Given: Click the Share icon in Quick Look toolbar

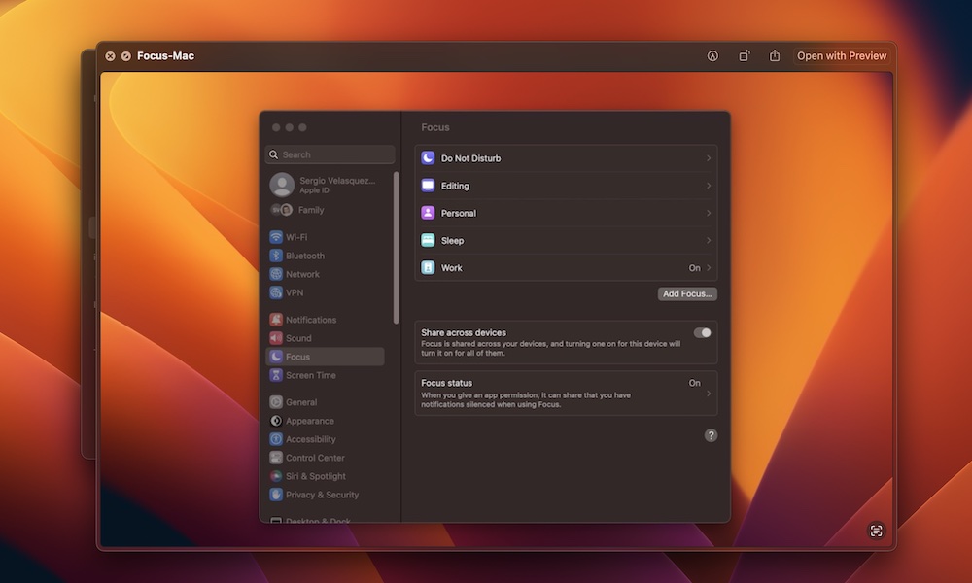Looking at the screenshot, I should [775, 55].
